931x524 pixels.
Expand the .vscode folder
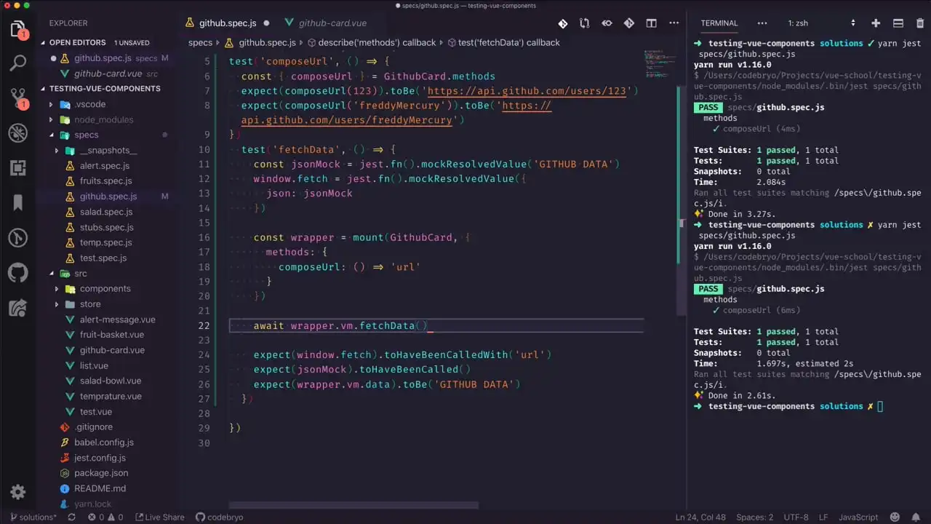[x=89, y=104]
